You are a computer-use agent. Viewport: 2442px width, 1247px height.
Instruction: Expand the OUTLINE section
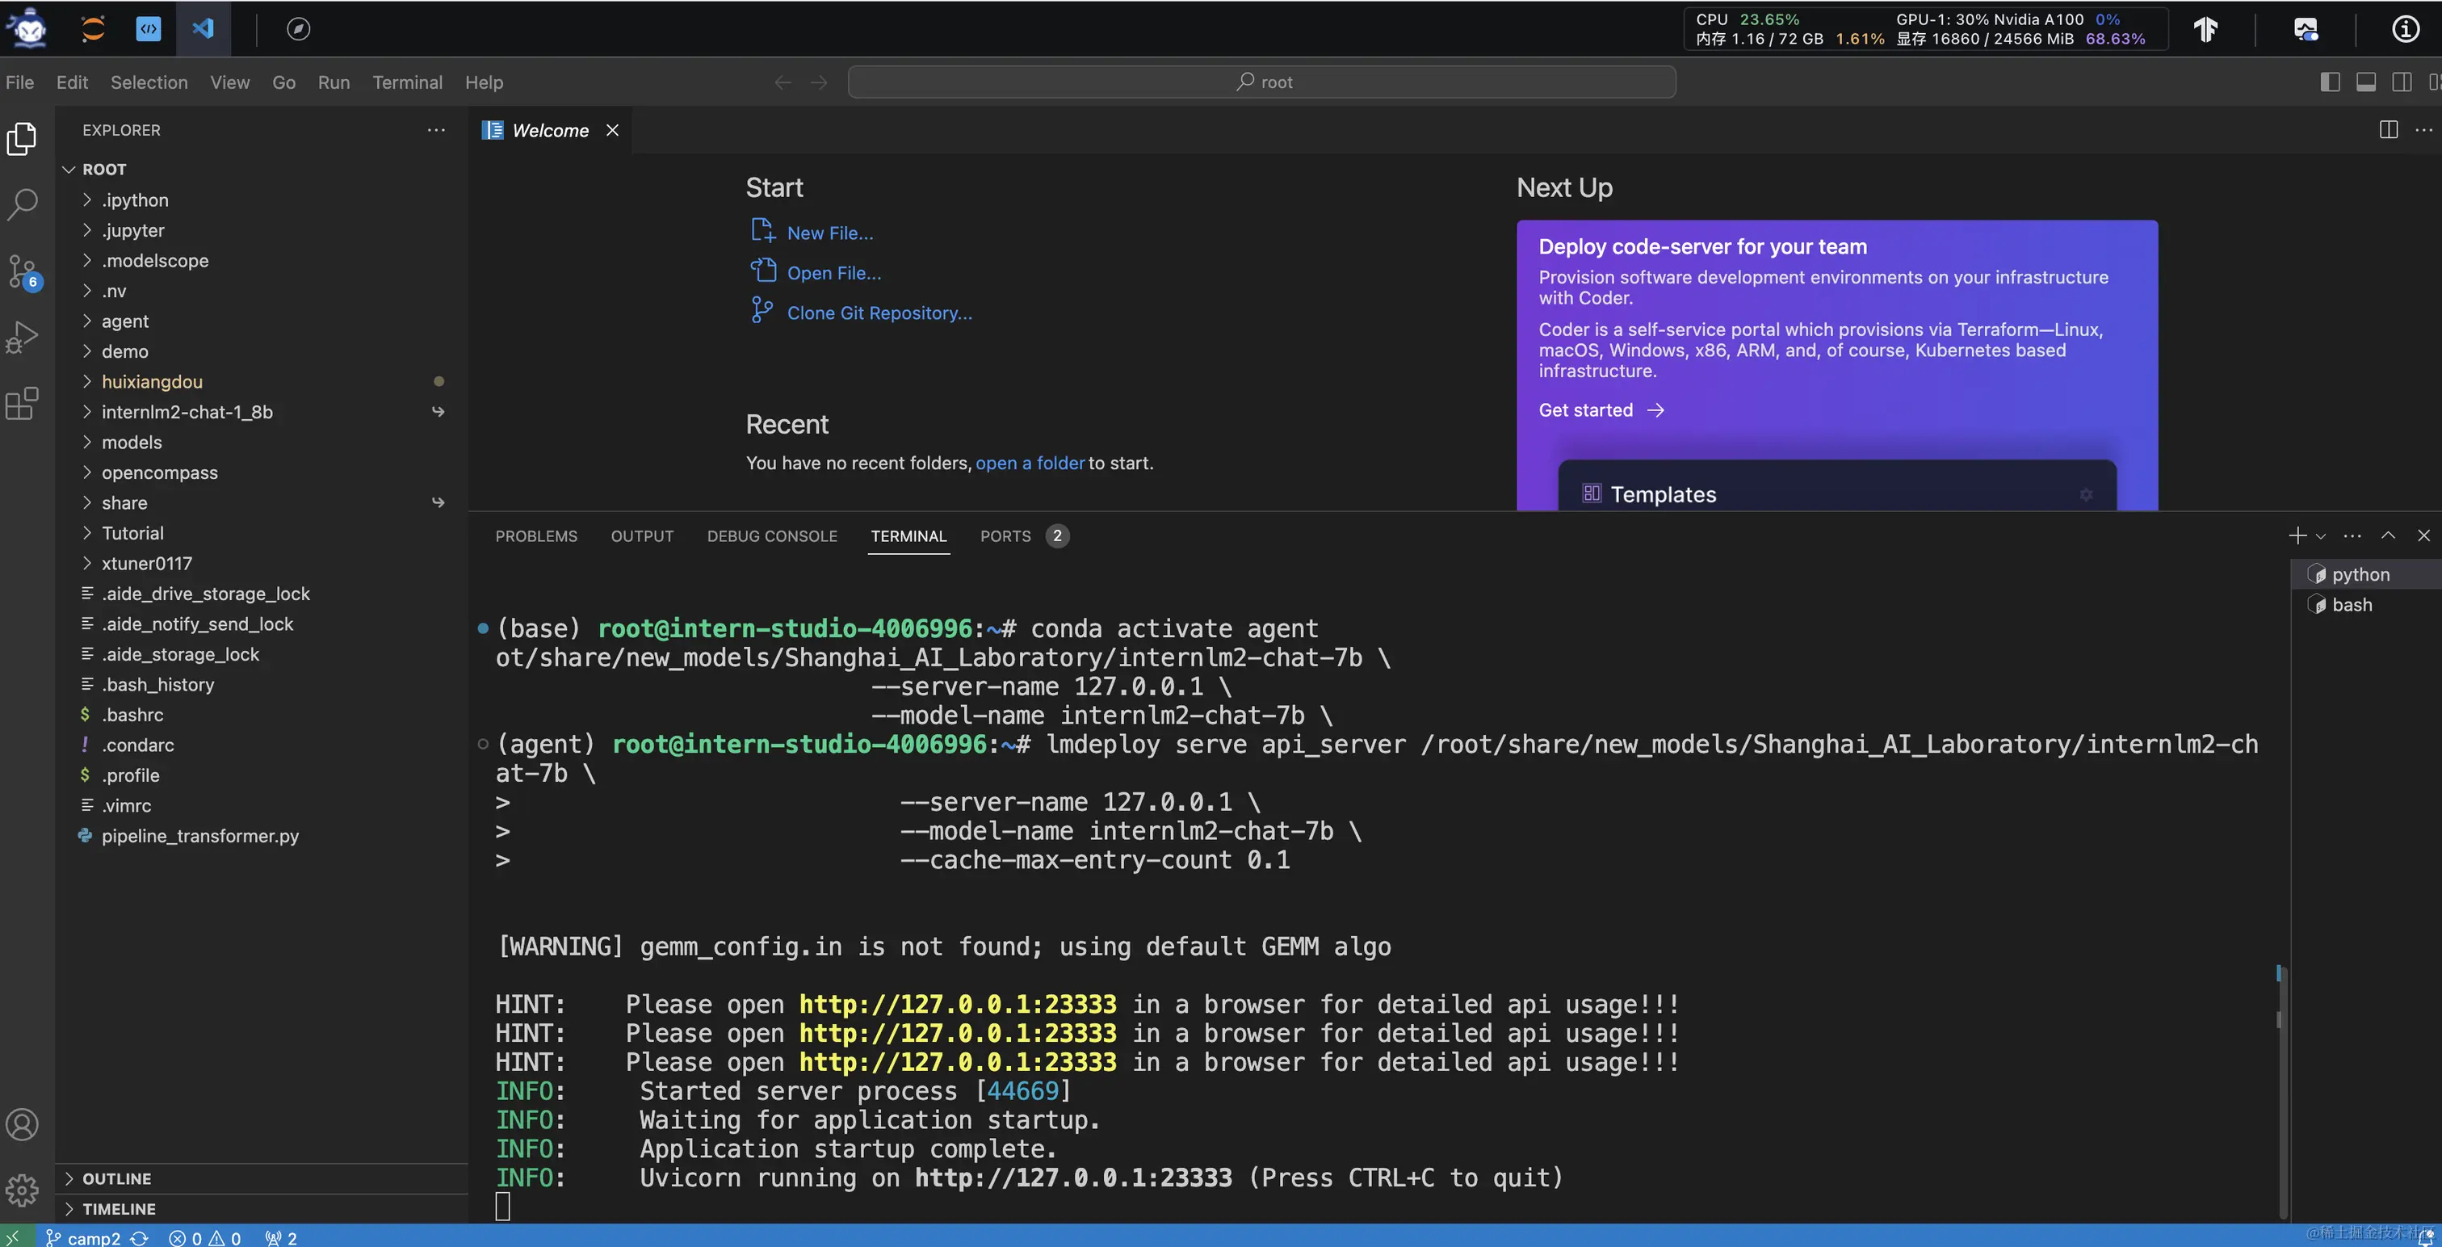[x=261, y=1178]
